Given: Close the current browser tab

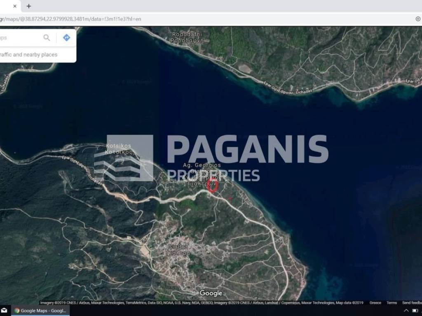Looking at the screenshot, I should coord(15,6).
